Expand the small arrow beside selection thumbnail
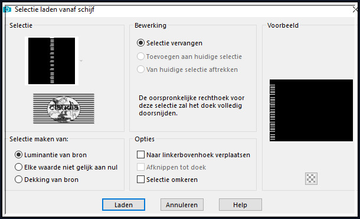This screenshot has height=219, width=360. pyautogui.click(x=81, y=61)
